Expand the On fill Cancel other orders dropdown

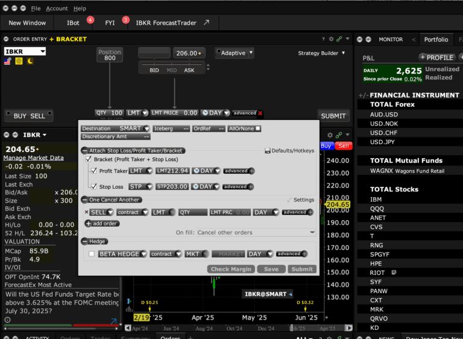click(x=312, y=232)
